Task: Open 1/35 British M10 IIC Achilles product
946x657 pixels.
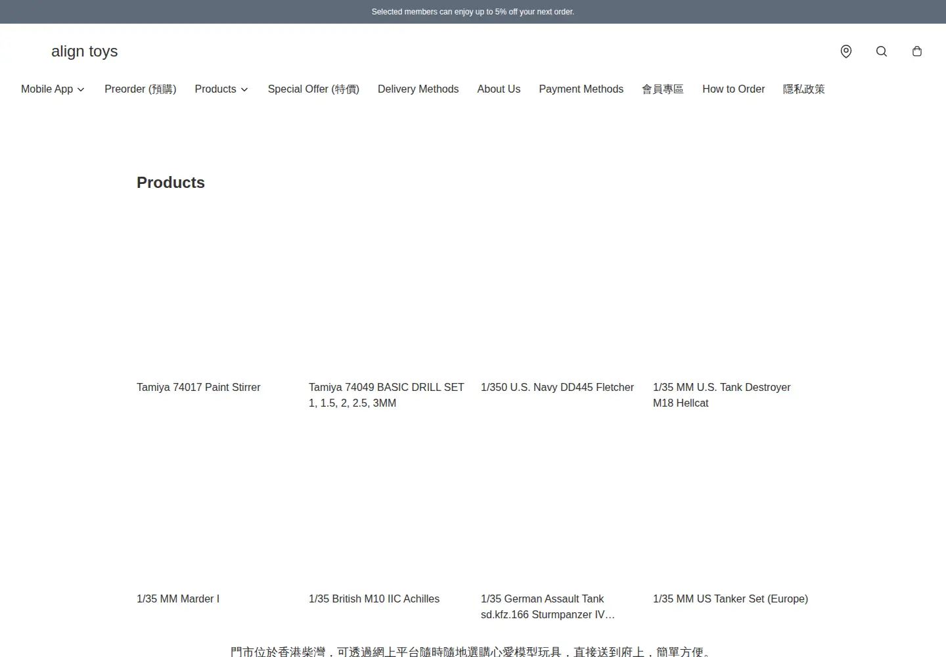Action: tap(374, 599)
